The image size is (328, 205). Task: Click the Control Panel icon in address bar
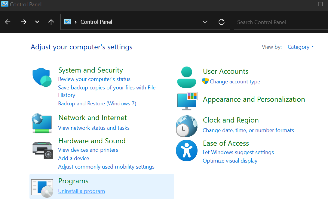pyautogui.click(x=68, y=22)
